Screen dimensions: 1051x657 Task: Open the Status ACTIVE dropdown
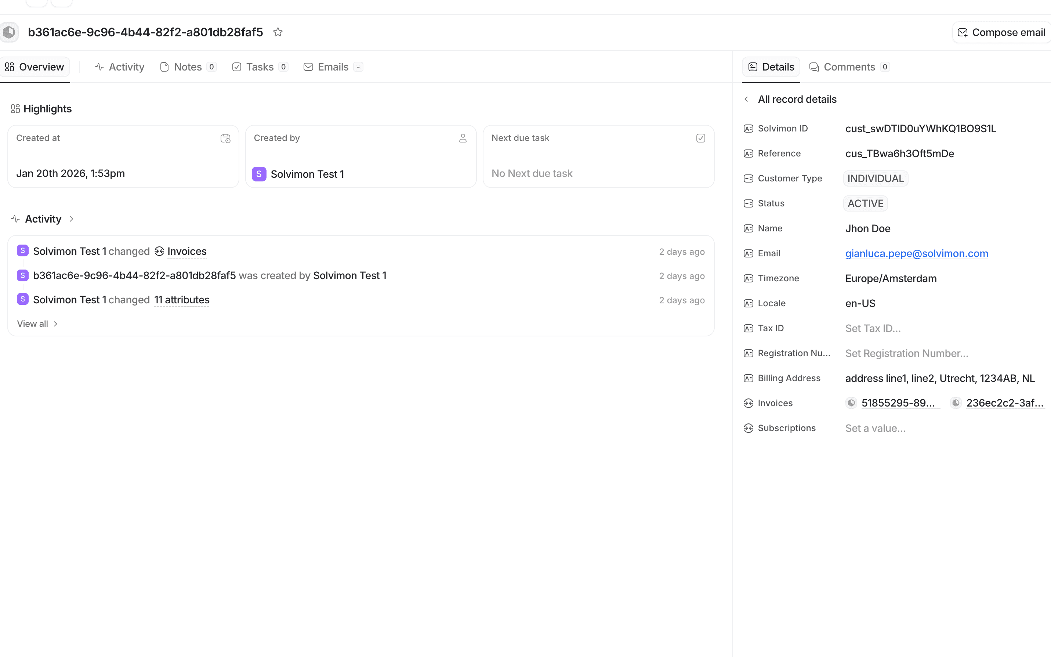[x=865, y=204]
